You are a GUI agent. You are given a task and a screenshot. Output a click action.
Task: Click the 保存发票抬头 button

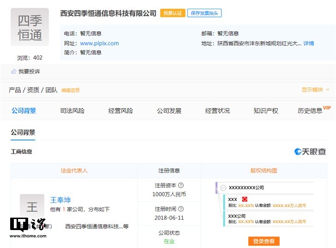tap(204, 13)
